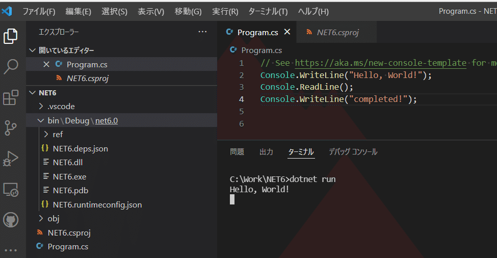Open NET6.runtimeconfig.json file

(121, 204)
